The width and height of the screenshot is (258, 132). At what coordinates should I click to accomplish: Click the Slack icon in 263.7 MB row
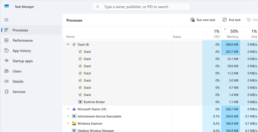80,52
